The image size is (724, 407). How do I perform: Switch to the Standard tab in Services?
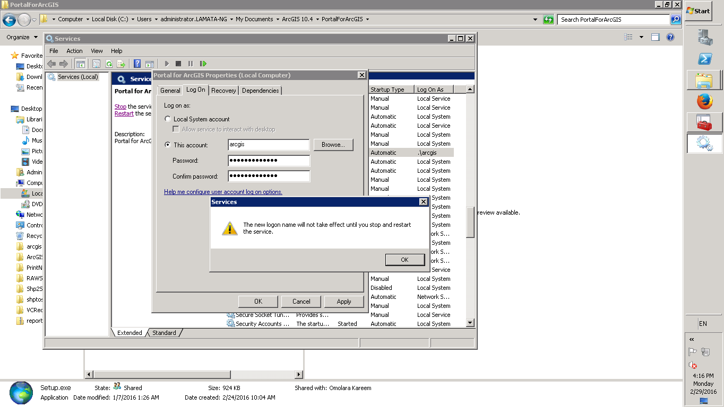(164, 333)
